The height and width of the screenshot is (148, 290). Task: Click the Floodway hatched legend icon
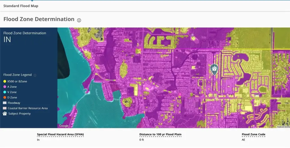pyautogui.click(x=5, y=103)
